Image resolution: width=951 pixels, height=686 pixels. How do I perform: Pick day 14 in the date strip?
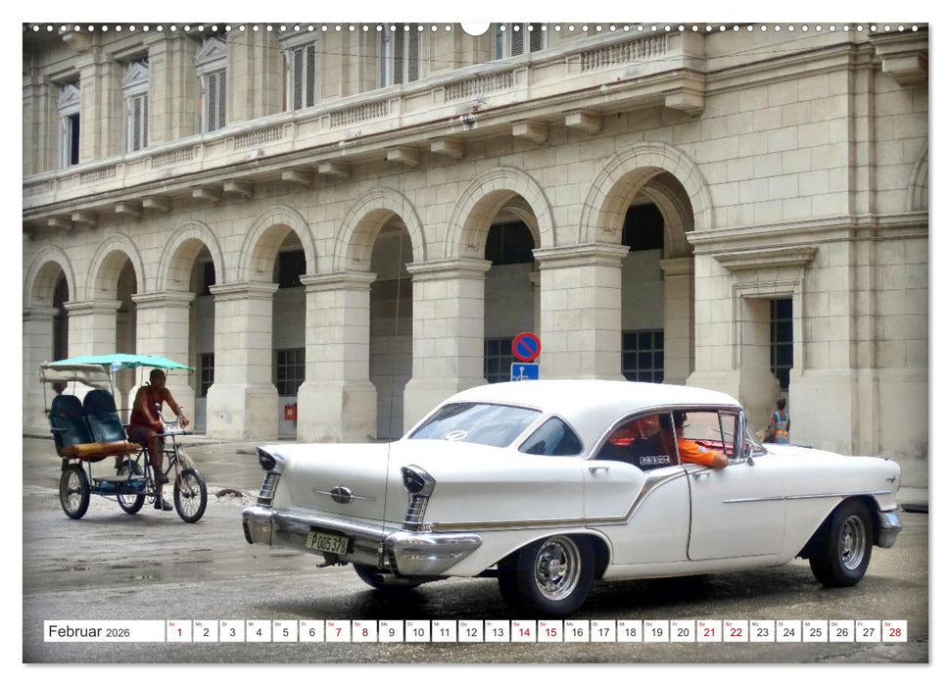(523, 632)
